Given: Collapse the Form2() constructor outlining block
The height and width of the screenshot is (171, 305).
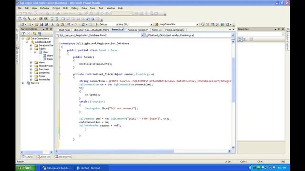Looking at the screenshot, I should (x=60, y=57).
